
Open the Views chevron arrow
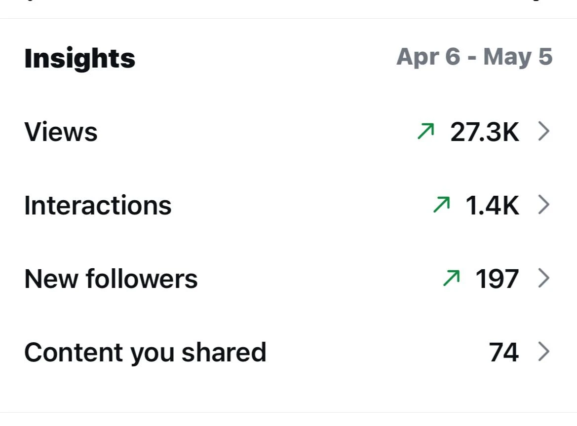tap(544, 132)
